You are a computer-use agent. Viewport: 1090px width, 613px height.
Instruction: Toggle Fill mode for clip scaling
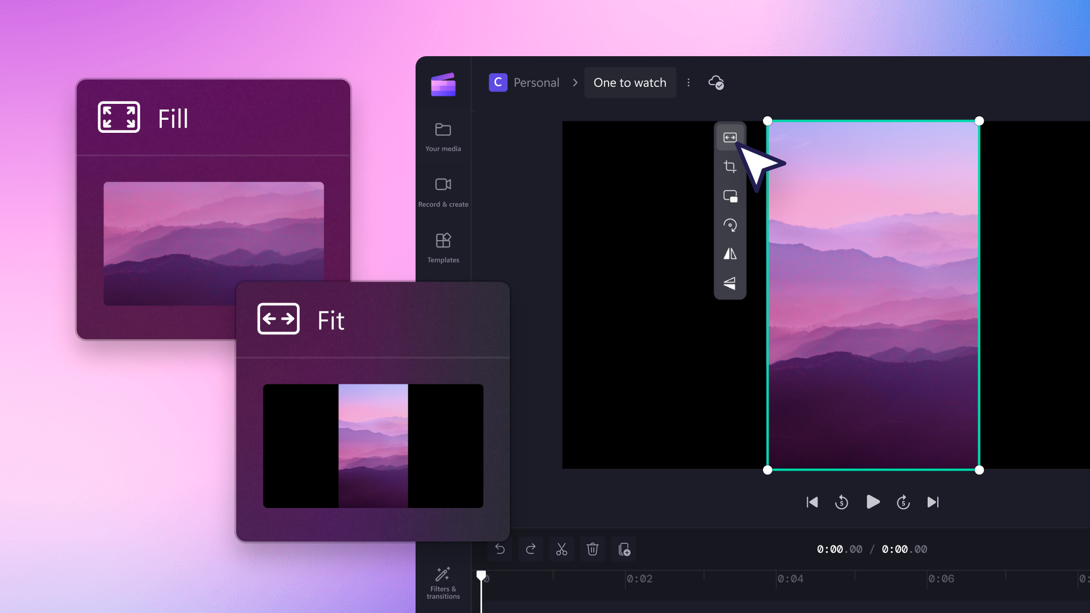(x=730, y=138)
